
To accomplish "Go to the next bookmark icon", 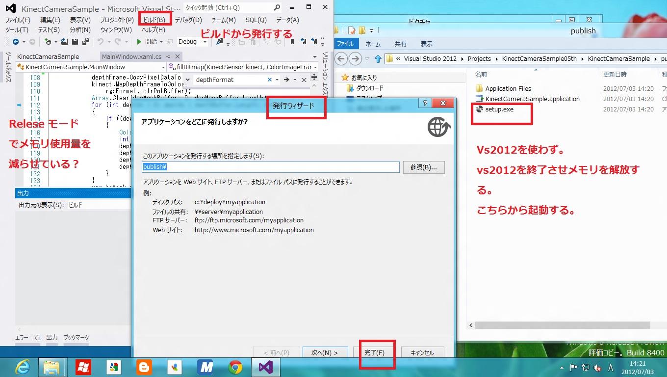I will pyautogui.click(x=314, y=42).
